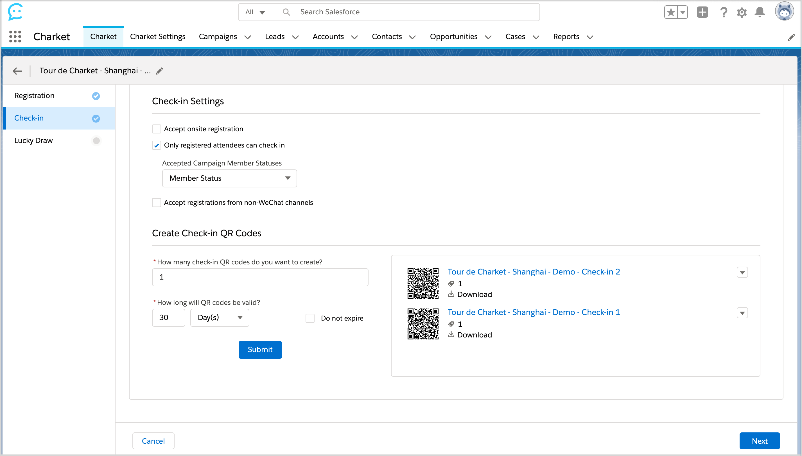Click the Favorites star icon
Screen dimensions: 802x456
[x=671, y=13]
